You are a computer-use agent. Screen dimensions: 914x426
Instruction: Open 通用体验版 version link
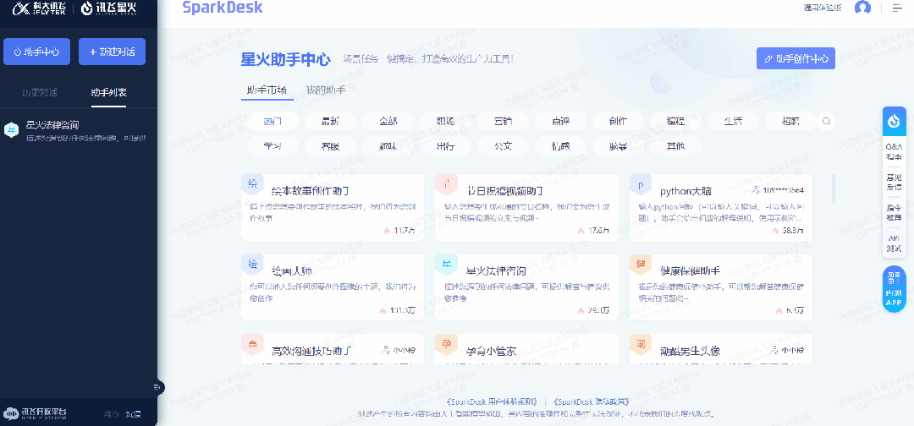[x=823, y=8]
